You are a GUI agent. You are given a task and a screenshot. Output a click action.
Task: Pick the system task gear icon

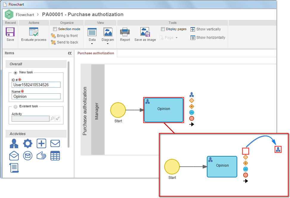click(x=27, y=143)
